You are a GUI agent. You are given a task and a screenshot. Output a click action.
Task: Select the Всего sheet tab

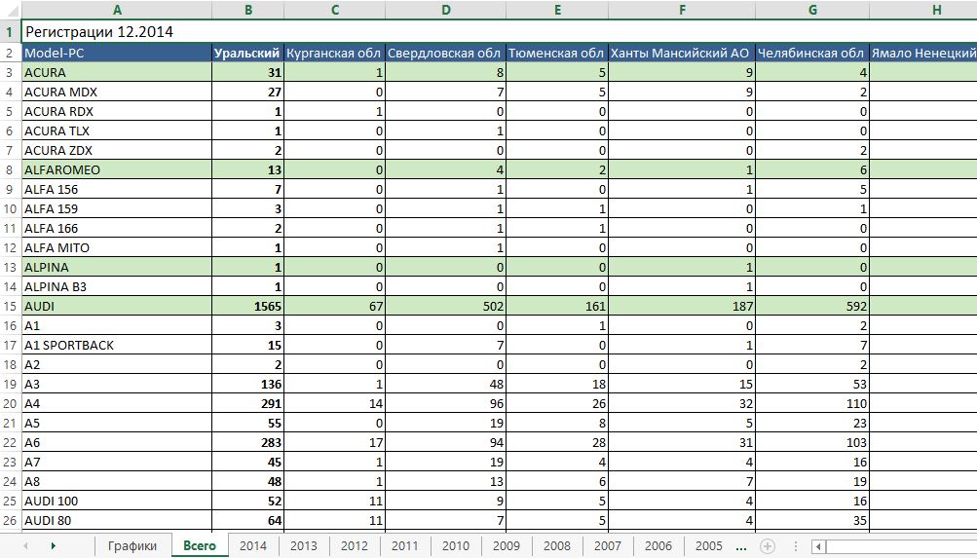coord(200,546)
